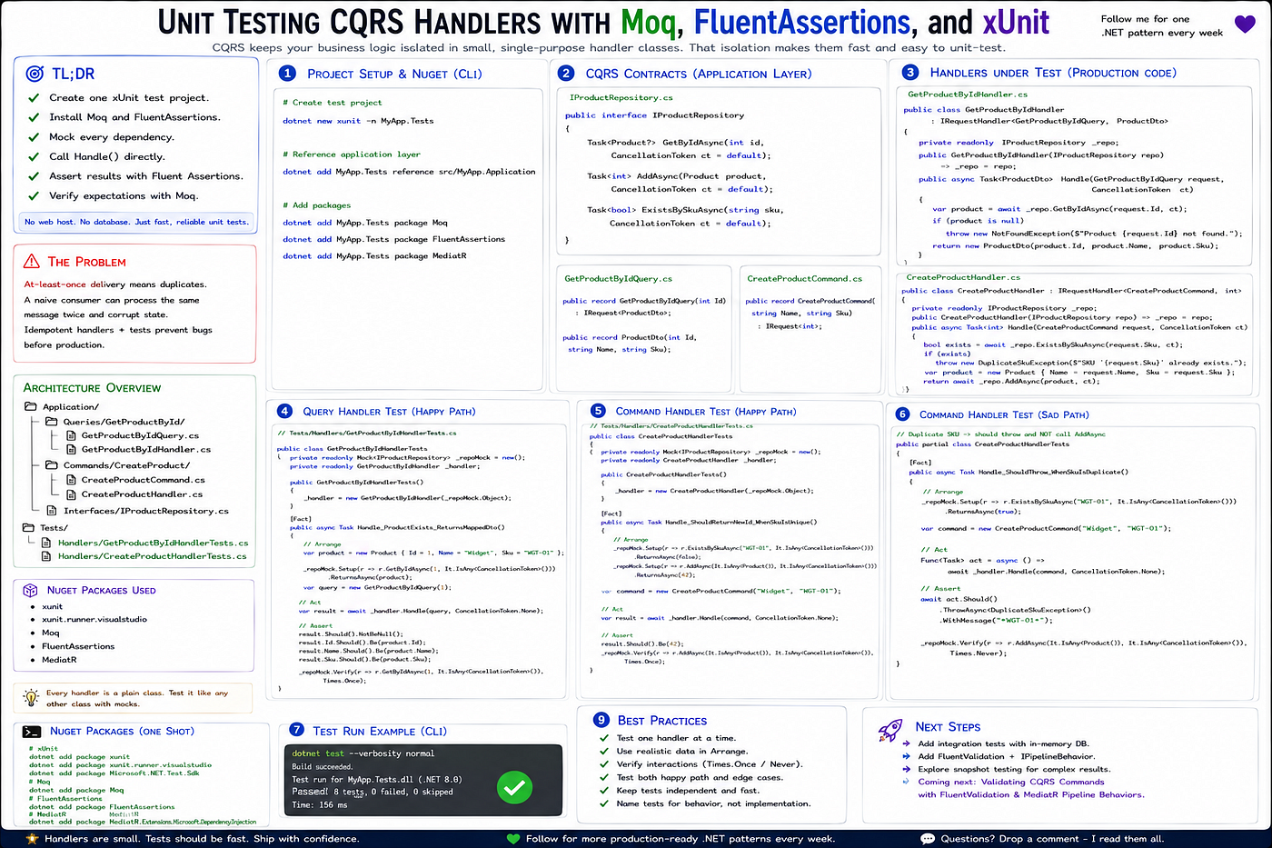
Task: Click the No web host. No database note
Action: tap(136, 222)
